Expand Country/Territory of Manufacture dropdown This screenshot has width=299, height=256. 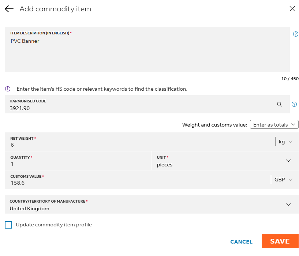tap(288, 204)
